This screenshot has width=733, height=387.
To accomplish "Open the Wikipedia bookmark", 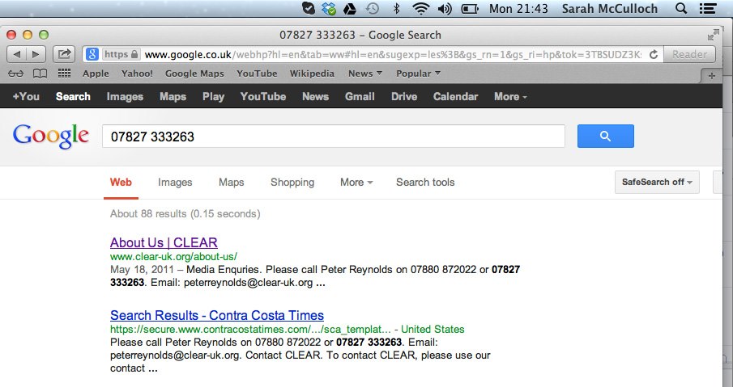I will (312, 74).
